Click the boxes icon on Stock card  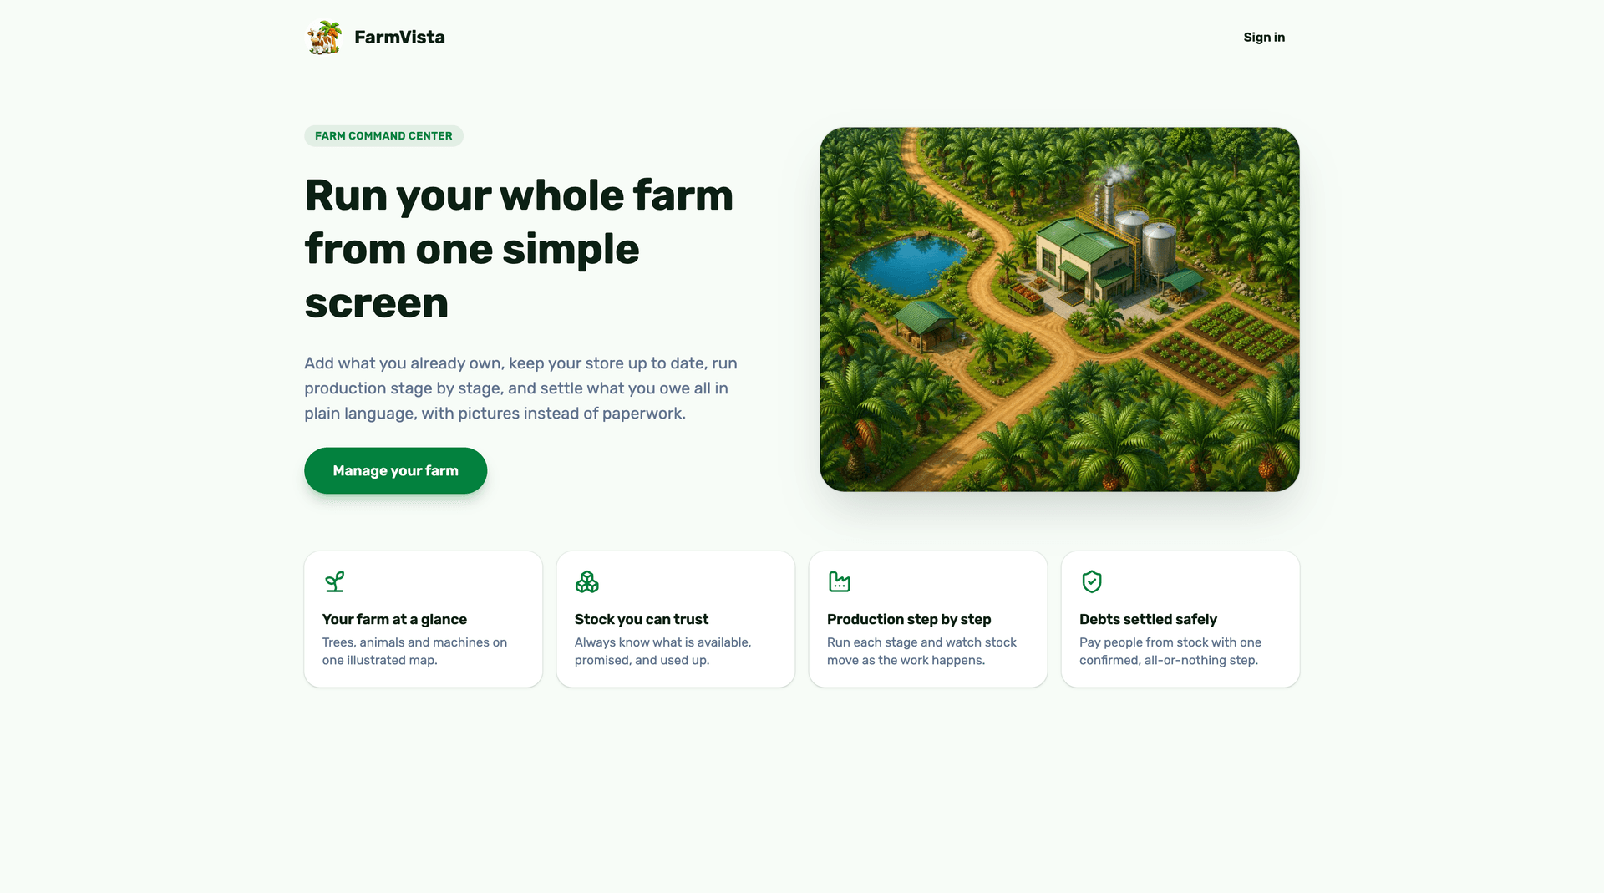[x=587, y=581]
